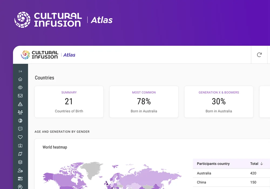Open the head with gear icon
This screenshot has height=189, width=270.
point(20,187)
